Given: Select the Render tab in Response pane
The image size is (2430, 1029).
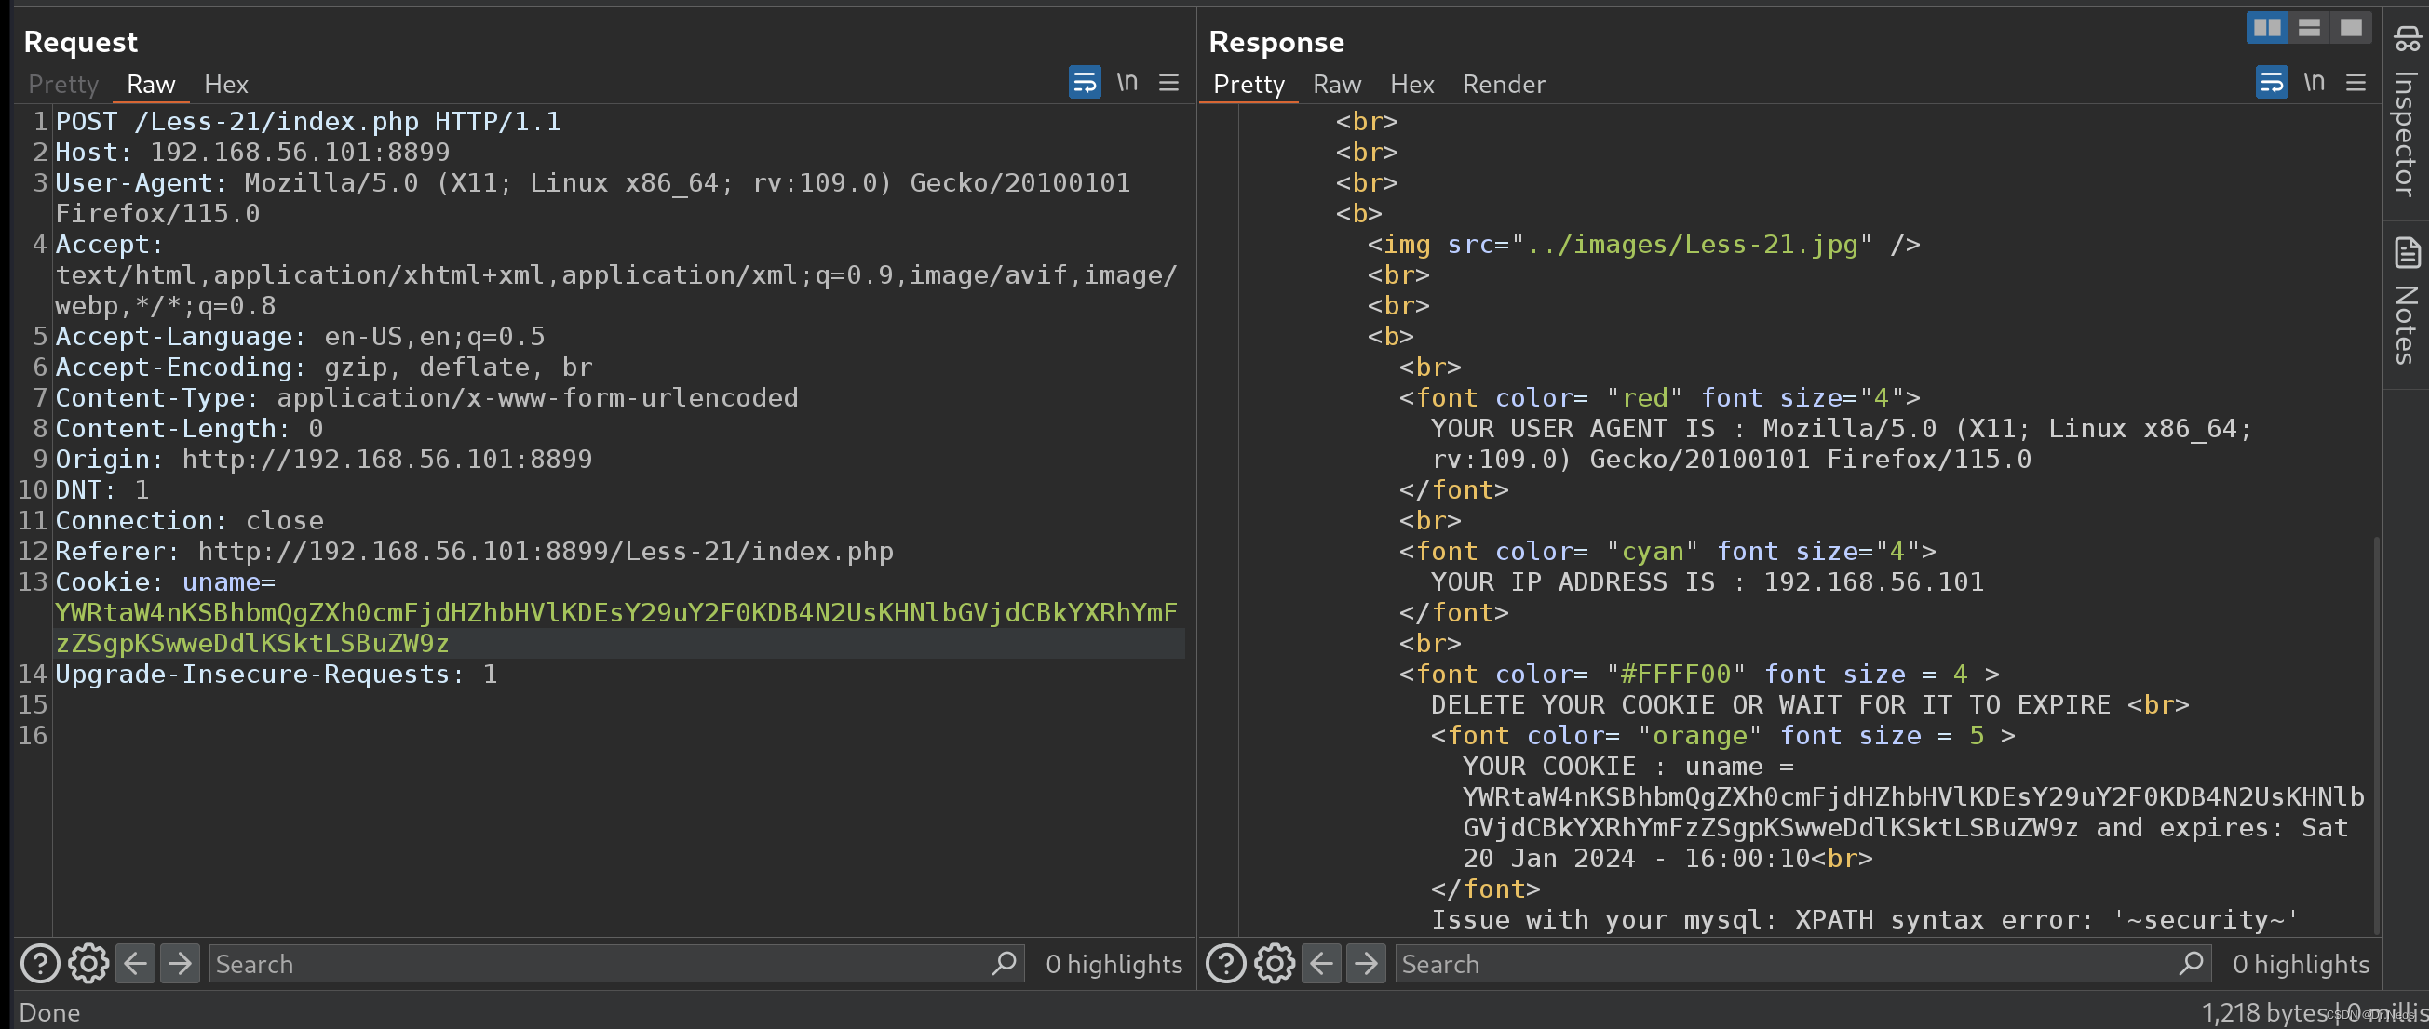Looking at the screenshot, I should pos(1504,84).
